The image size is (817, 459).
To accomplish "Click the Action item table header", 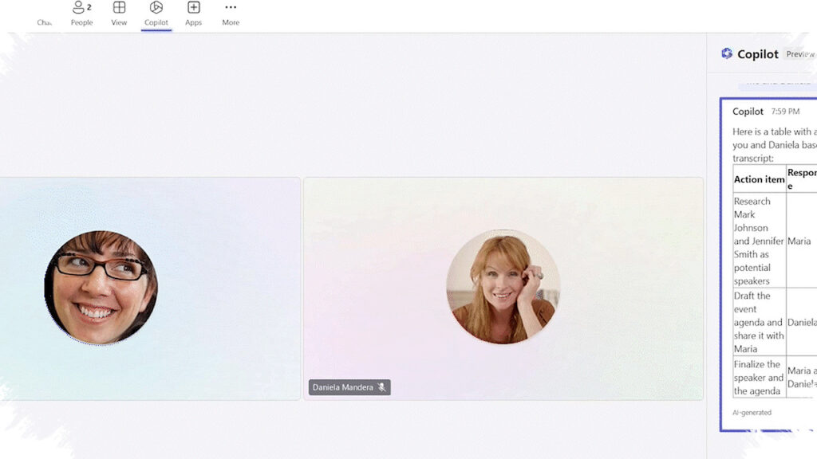I will click(760, 179).
